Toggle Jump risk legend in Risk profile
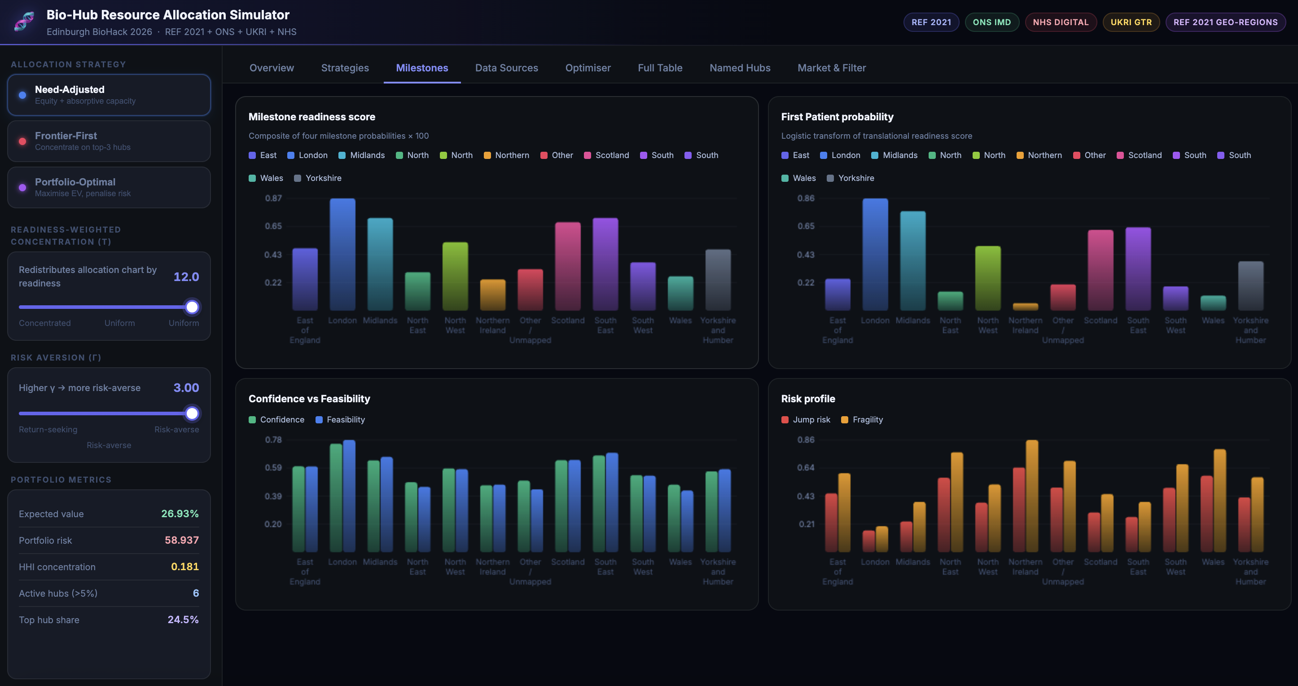Screen dimensions: 1298x686 (x=805, y=419)
